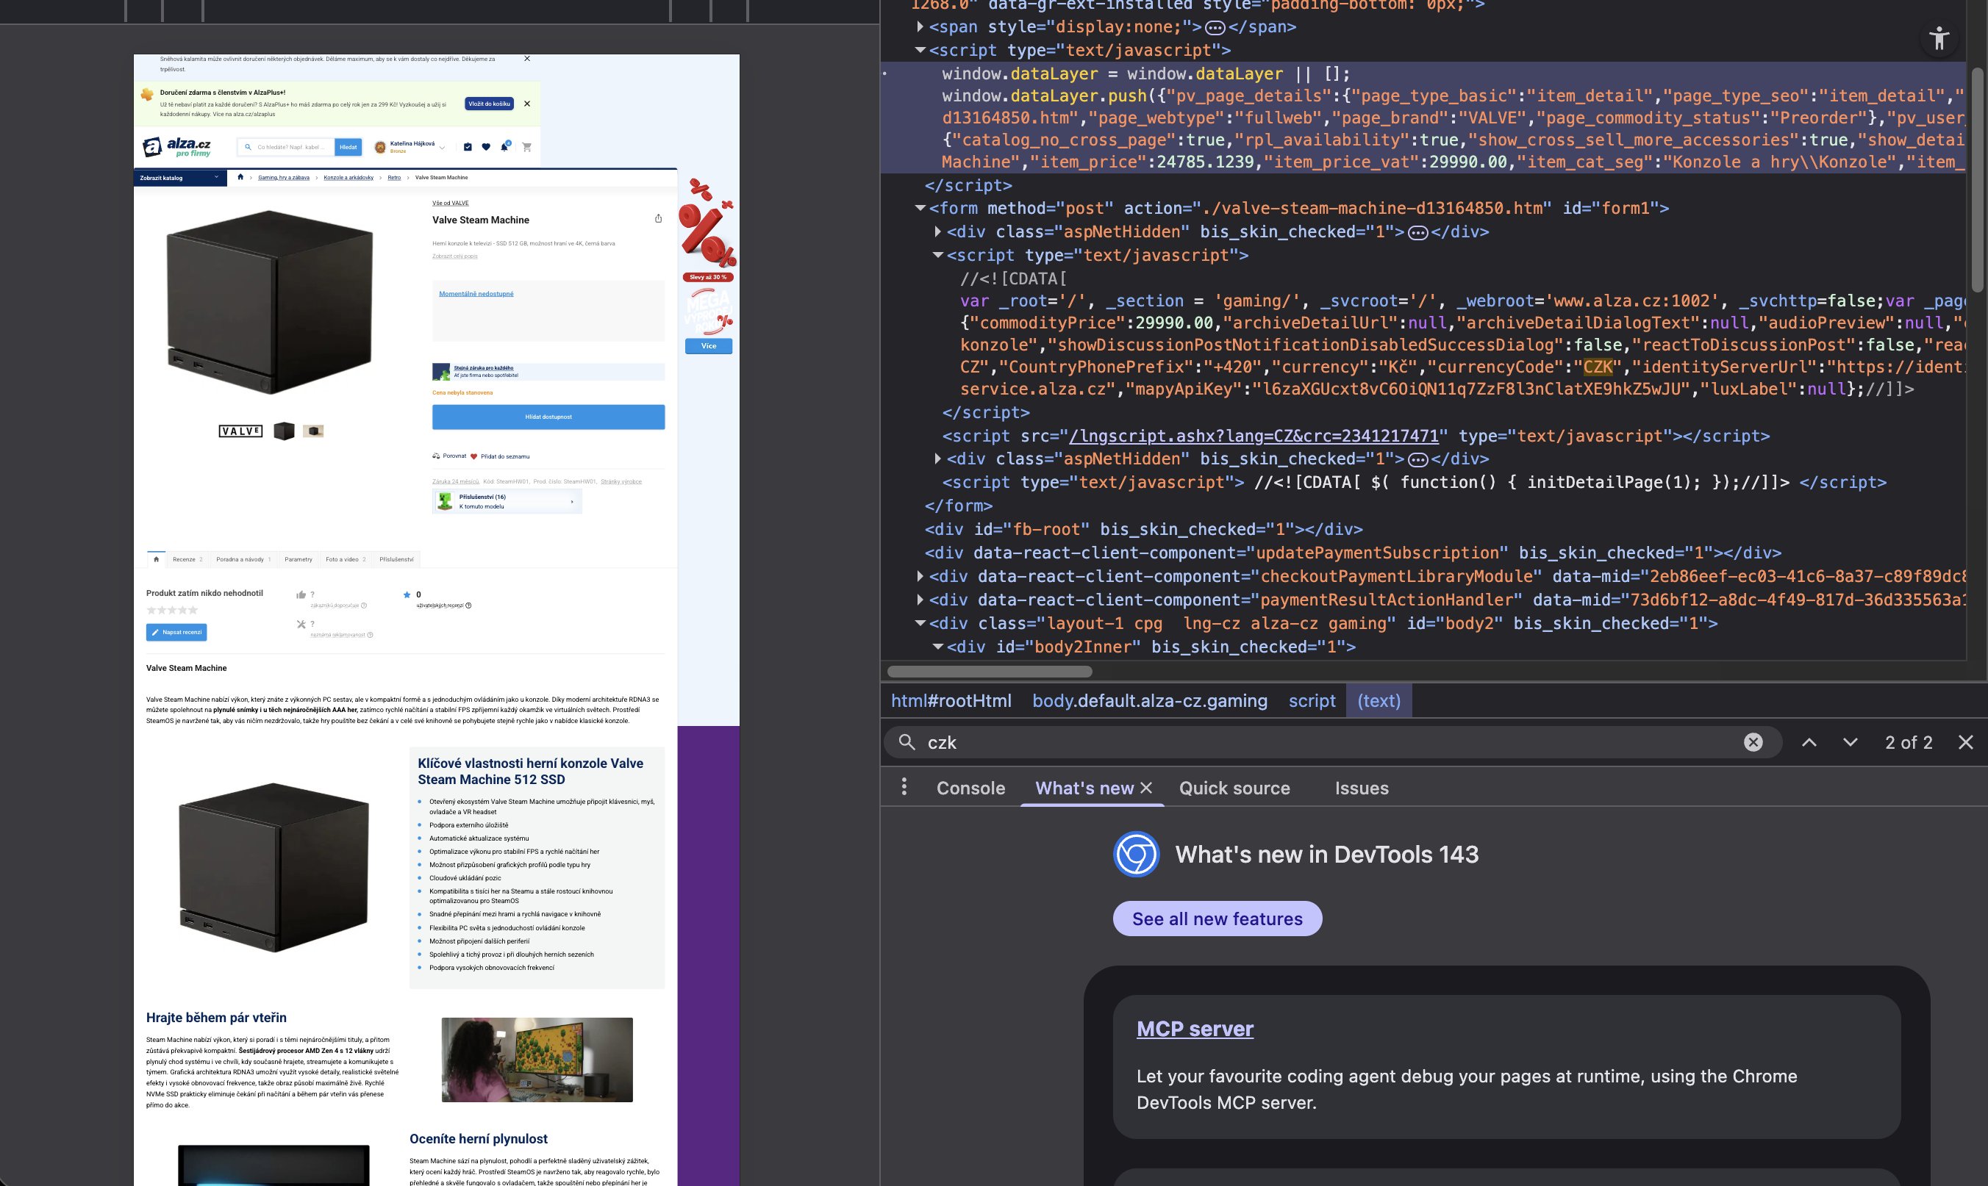
Task: Open the notifications bell icon
Action: coord(504,147)
